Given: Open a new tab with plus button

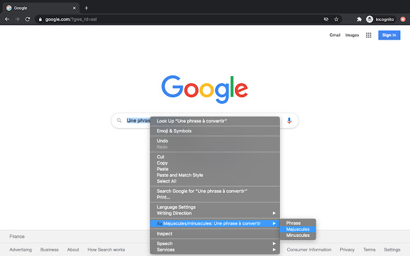Looking at the screenshot, I should 86,8.
